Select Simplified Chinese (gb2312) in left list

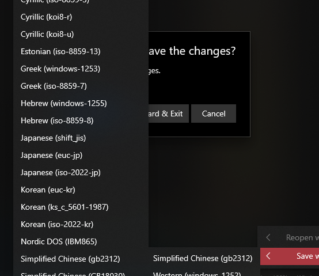click(x=81, y=259)
